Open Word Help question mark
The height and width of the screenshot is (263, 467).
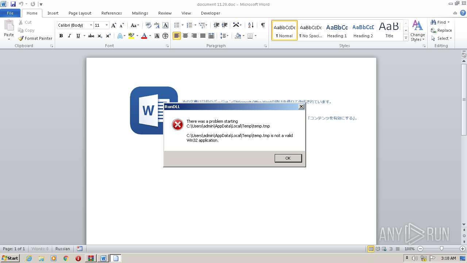click(x=463, y=13)
